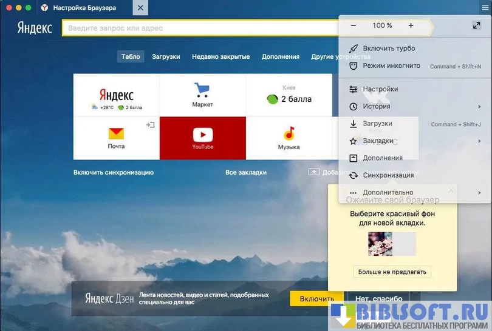Click the Яндекс logo tile with weather
The height and width of the screenshot is (331, 492).
(116, 95)
